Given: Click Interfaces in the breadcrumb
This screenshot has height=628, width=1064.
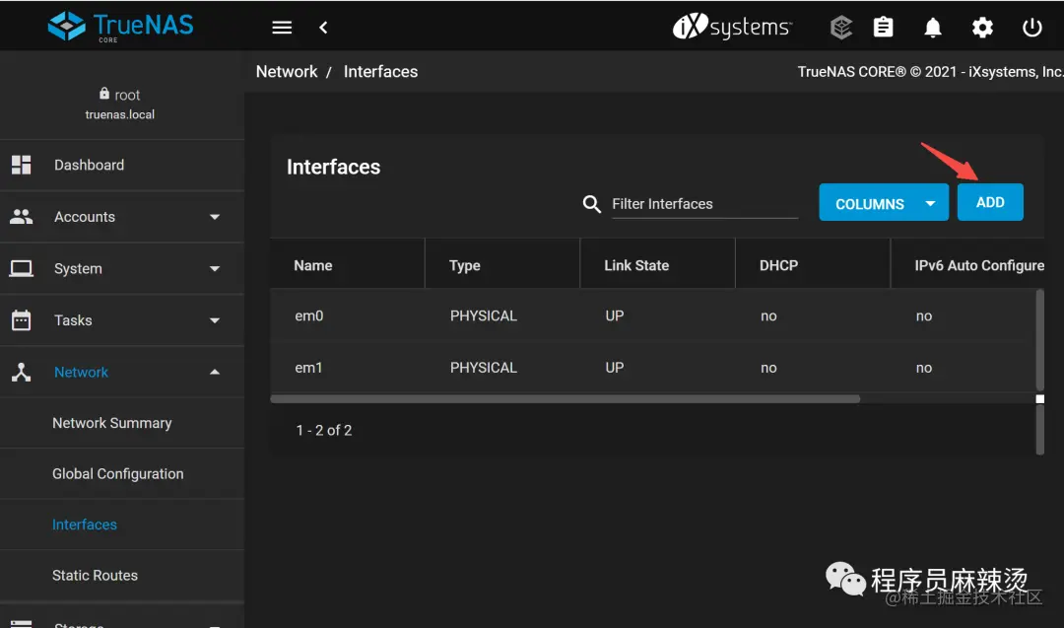Looking at the screenshot, I should point(380,71).
